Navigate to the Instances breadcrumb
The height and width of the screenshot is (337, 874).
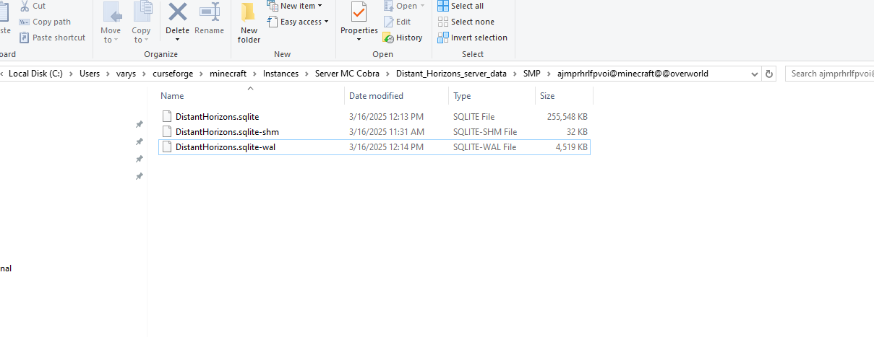pos(281,74)
